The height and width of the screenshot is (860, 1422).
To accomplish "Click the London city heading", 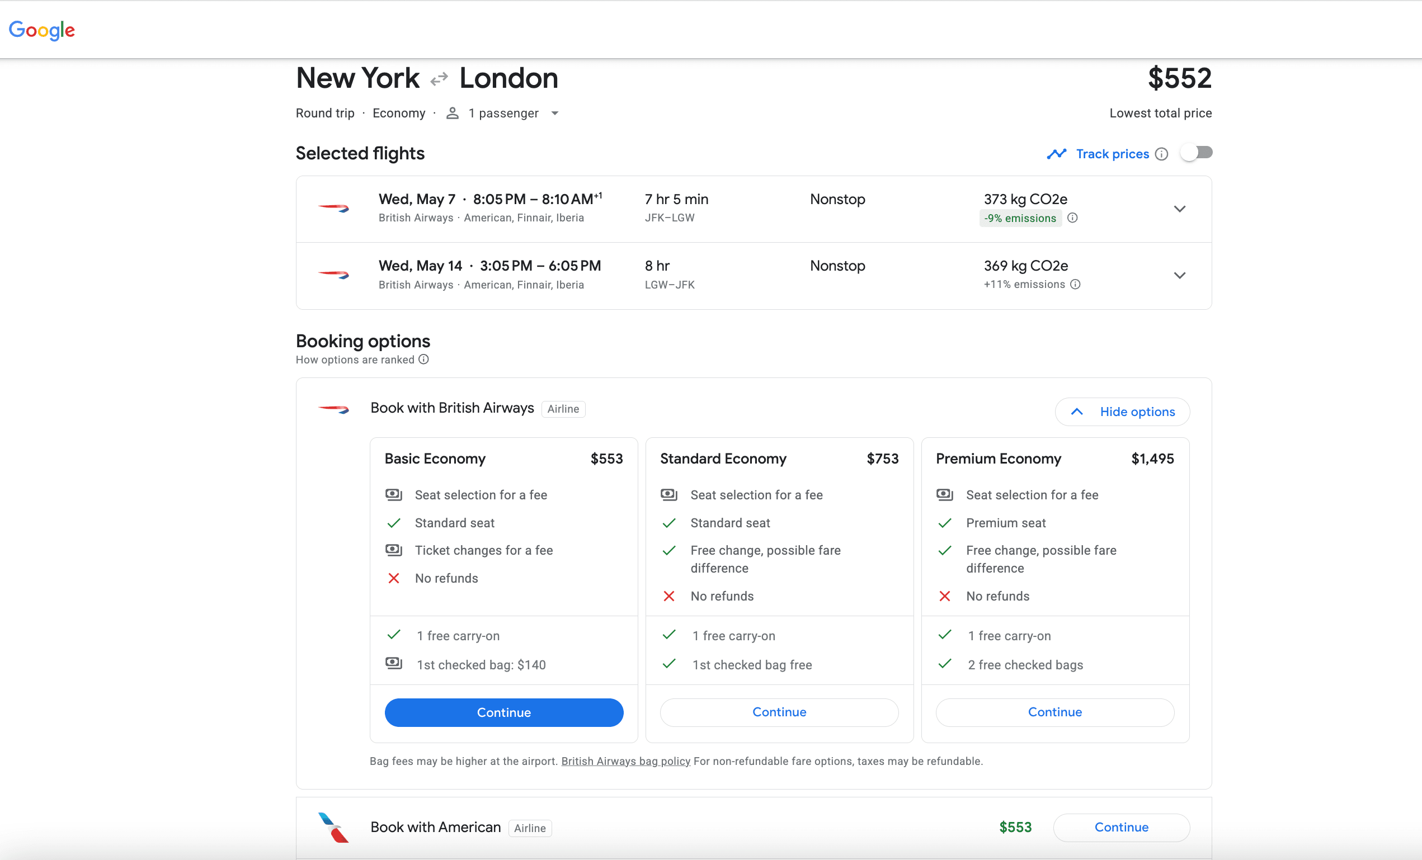I will coord(509,78).
